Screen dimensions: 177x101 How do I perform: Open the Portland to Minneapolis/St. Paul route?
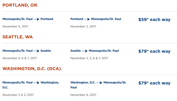pyautogui.click(x=96, y=19)
